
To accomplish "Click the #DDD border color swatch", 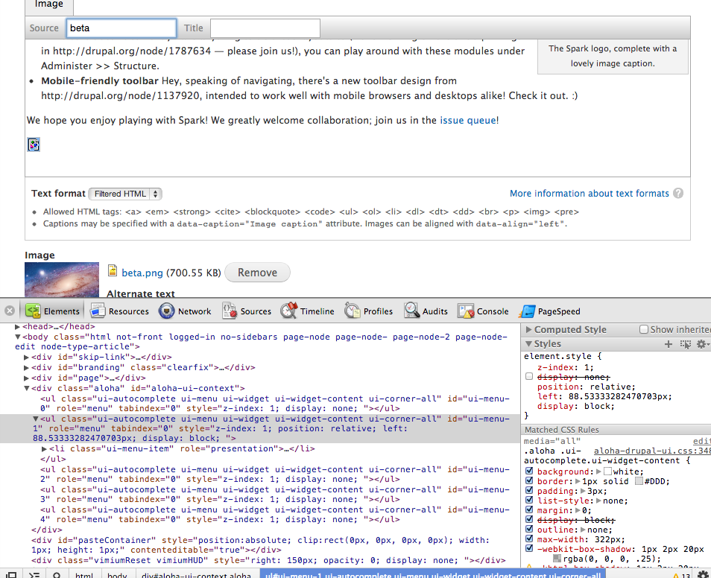I will tap(639, 481).
